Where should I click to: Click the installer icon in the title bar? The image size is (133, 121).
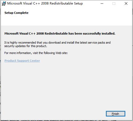[4, 3]
